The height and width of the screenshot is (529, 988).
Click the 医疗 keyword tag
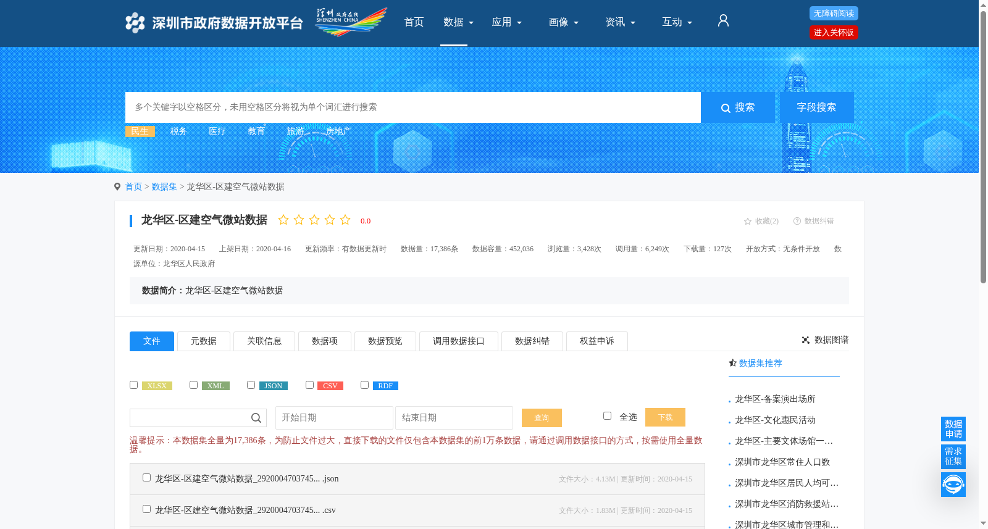pyautogui.click(x=217, y=131)
